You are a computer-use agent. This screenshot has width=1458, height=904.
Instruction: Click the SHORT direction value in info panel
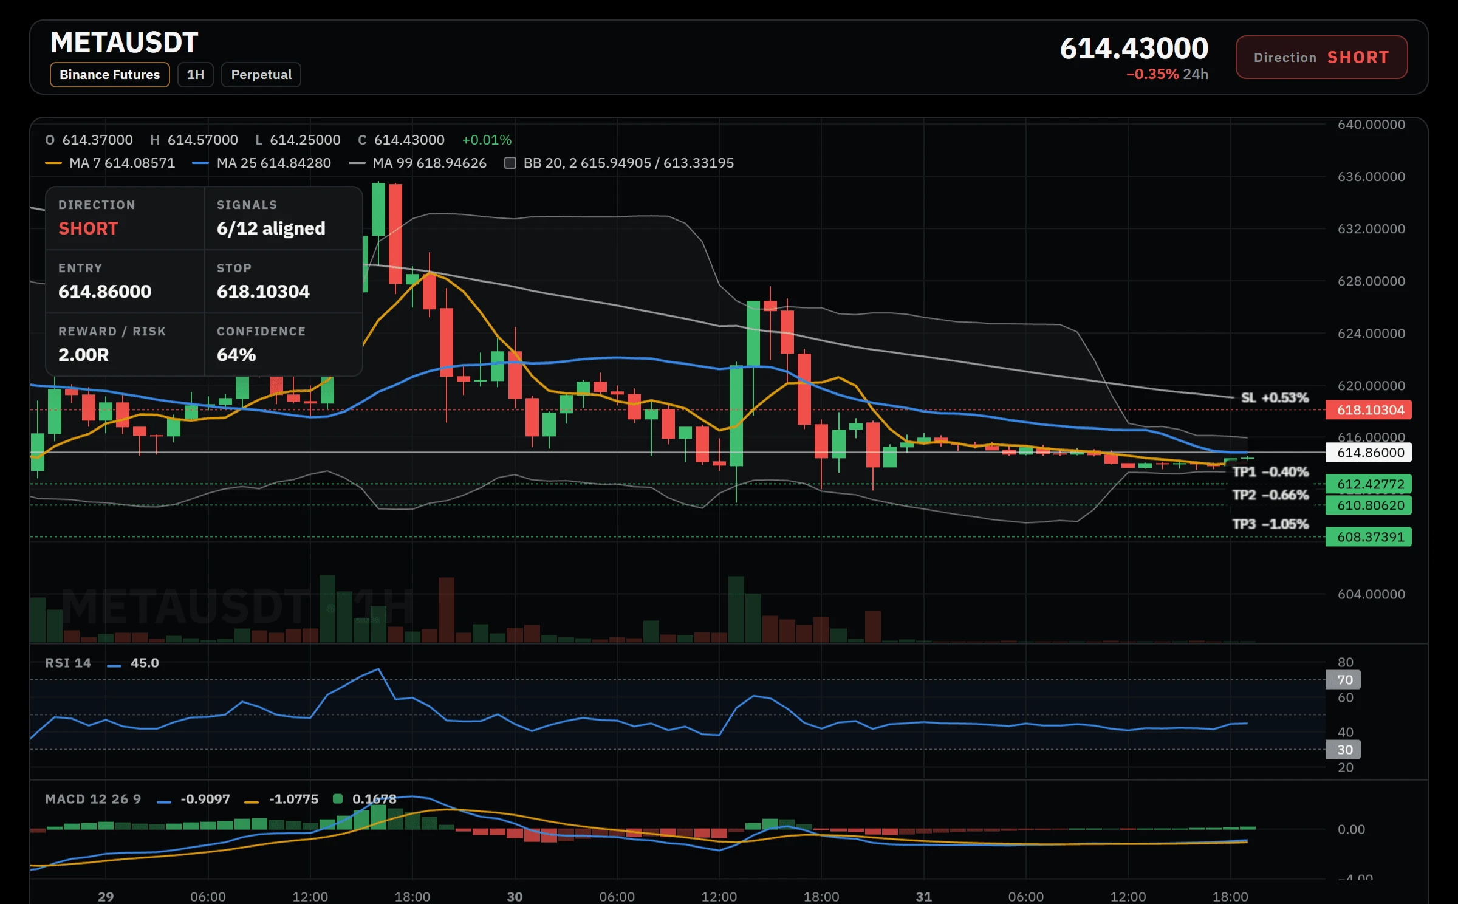point(88,228)
